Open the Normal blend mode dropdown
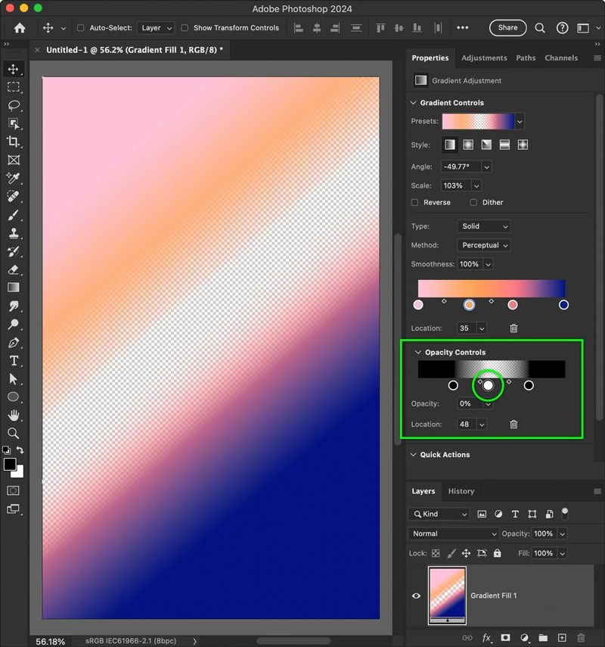The width and height of the screenshot is (605, 647). pos(453,533)
